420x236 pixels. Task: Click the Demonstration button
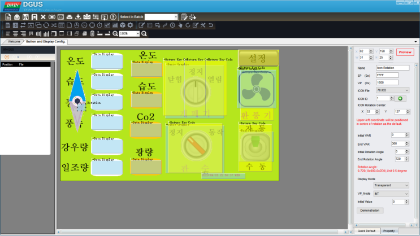[x=370, y=210]
